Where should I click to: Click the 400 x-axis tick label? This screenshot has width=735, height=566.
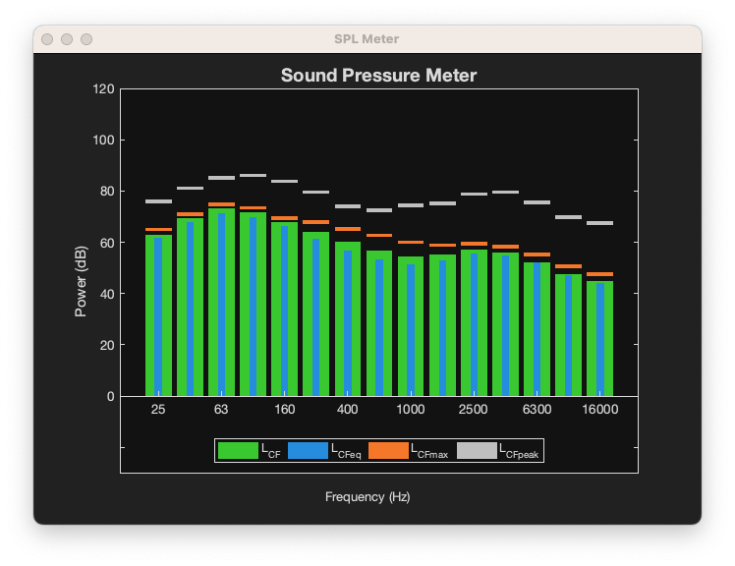347,410
